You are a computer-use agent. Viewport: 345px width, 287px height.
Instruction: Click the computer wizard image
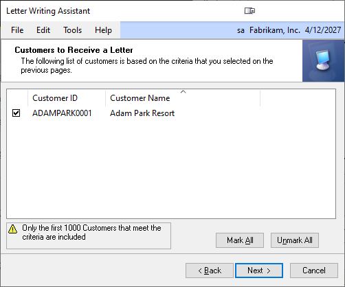click(323, 61)
